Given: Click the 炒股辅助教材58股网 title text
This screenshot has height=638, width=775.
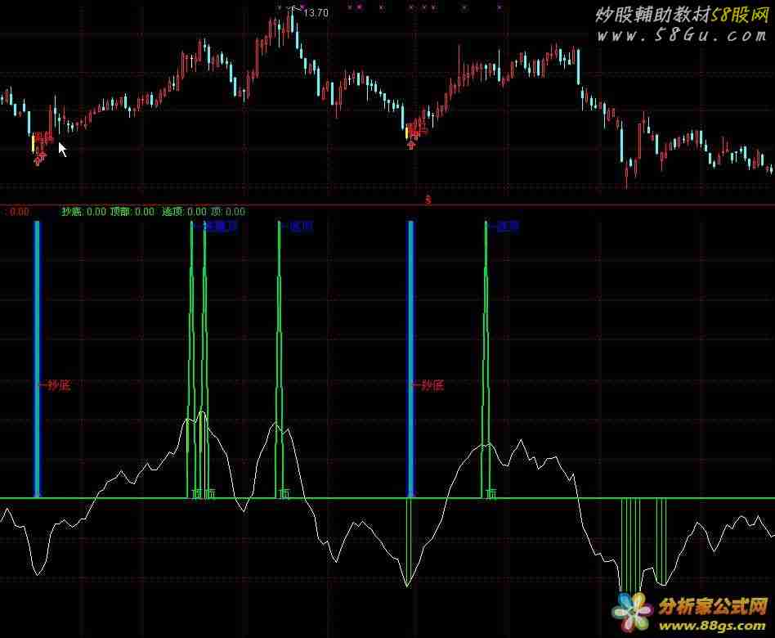Looking at the screenshot, I should point(679,15).
